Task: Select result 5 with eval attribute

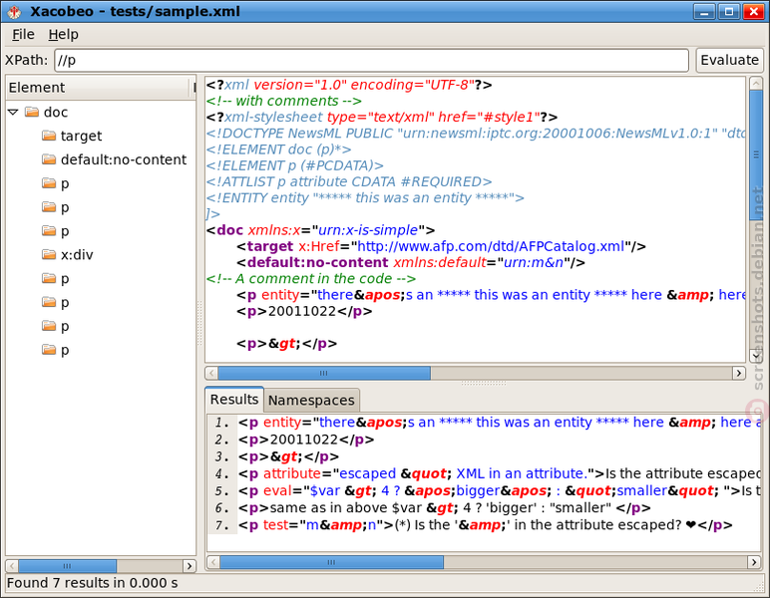Action: (499, 491)
